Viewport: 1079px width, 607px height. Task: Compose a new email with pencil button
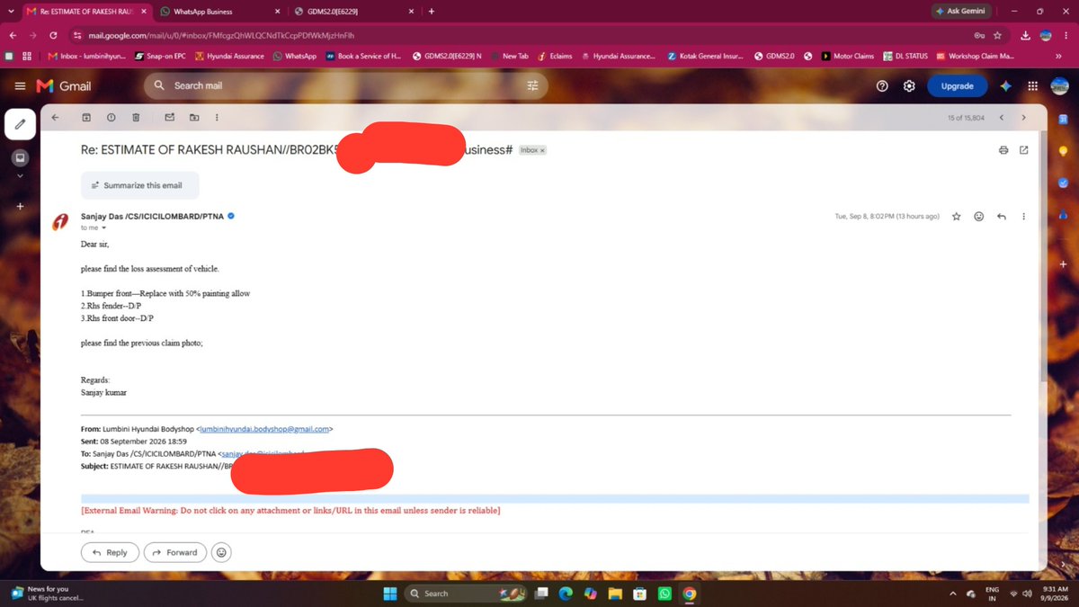coord(21,124)
